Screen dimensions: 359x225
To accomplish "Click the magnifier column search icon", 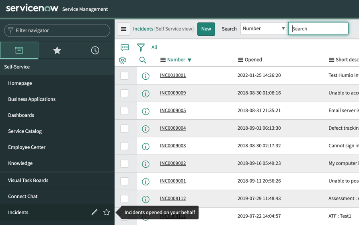I will [143, 60].
